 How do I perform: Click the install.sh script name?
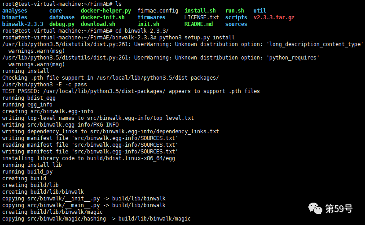[200, 10]
